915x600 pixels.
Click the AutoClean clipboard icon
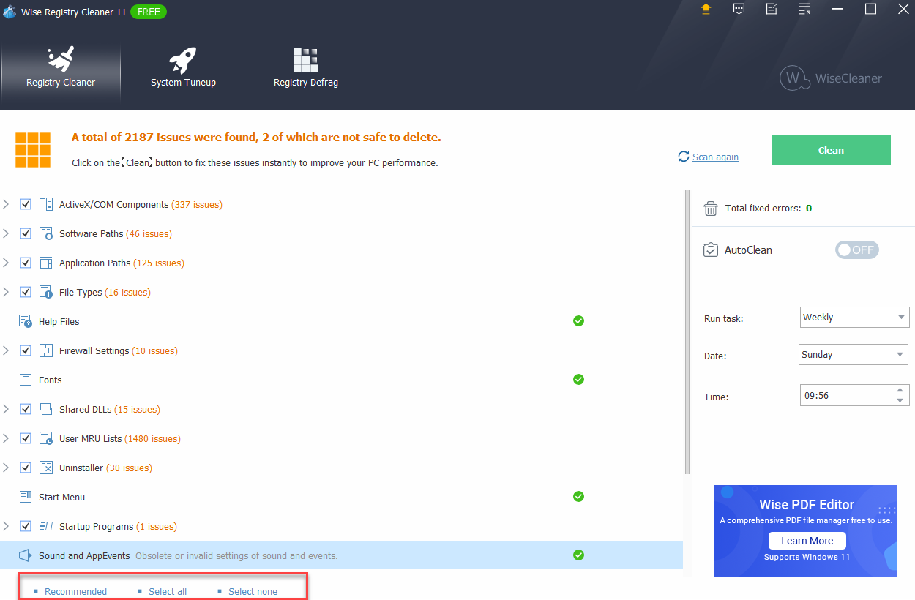(x=711, y=250)
